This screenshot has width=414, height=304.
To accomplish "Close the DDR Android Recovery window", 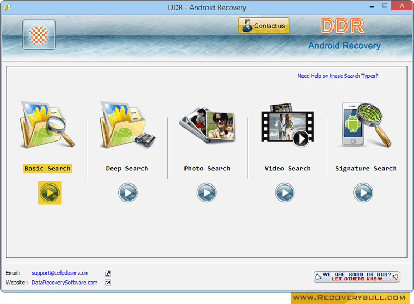I will coord(402,5).
